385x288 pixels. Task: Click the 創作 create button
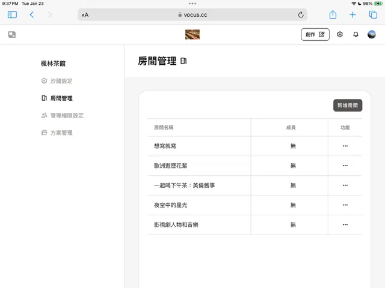coord(315,35)
